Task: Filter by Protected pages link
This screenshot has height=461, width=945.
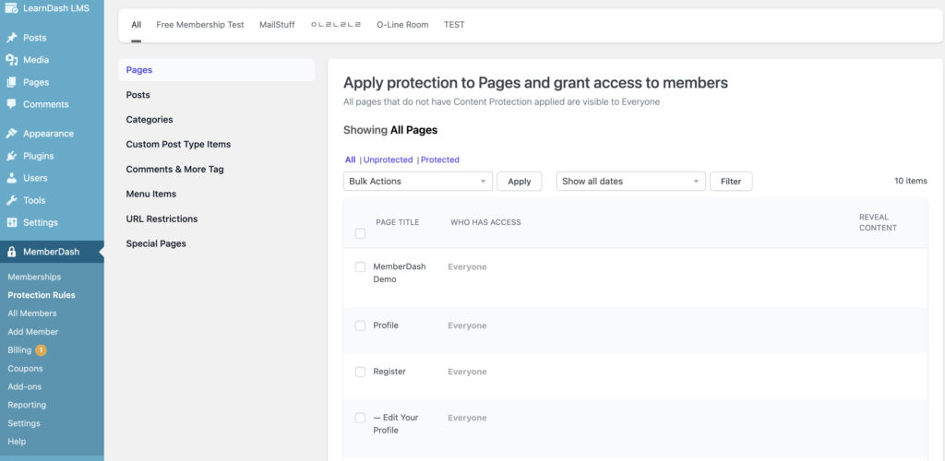Action: tap(440, 160)
